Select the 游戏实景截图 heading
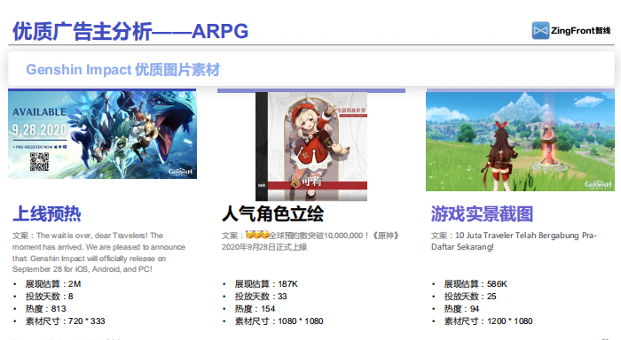The width and height of the screenshot is (621, 340). (482, 214)
